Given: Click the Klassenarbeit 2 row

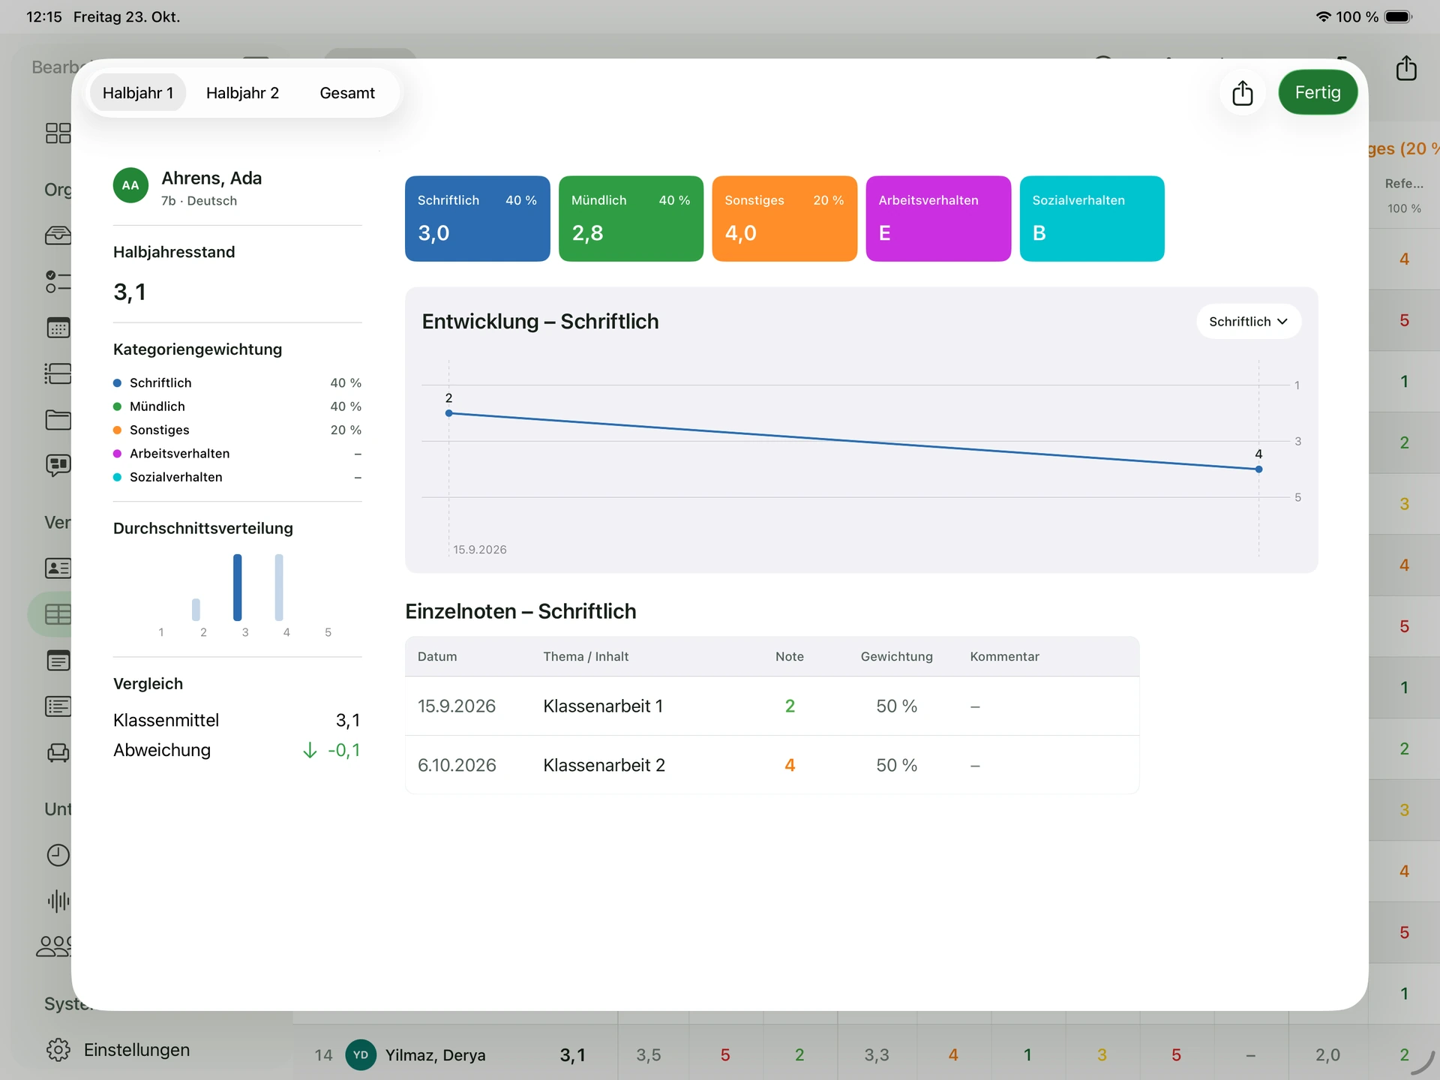Looking at the screenshot, I should 772,765.
